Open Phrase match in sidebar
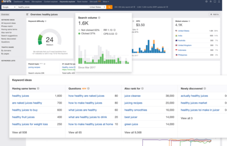This screenshot has width=227, height=146. [7, 26]
